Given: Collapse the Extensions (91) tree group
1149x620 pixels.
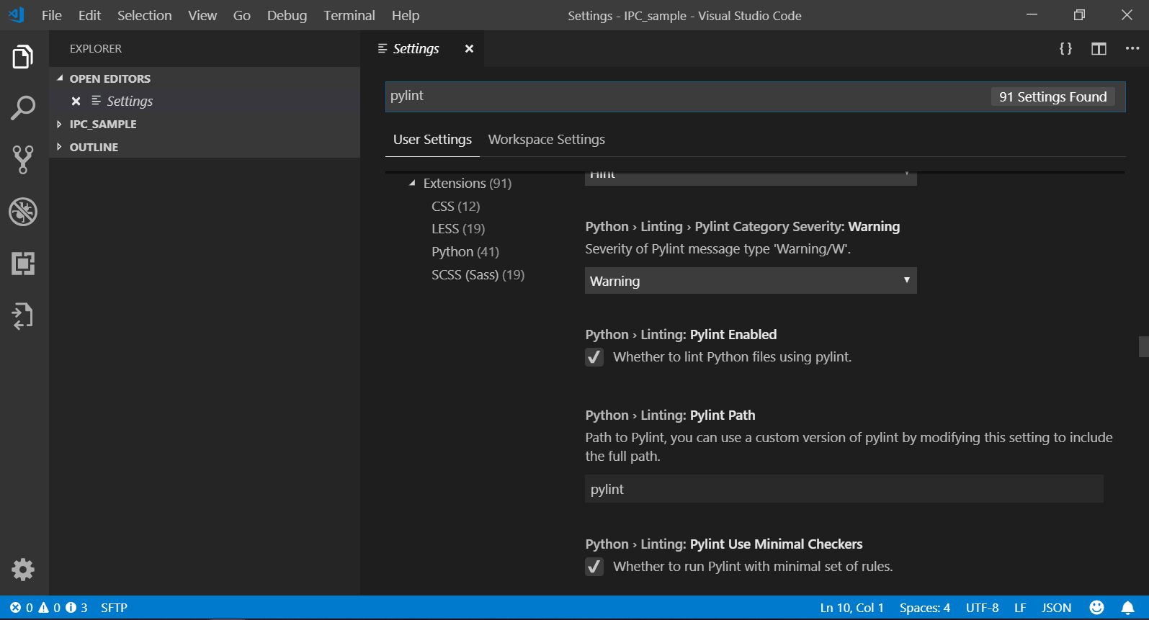Looking at the screenshot, I should (x=412, y=183).
